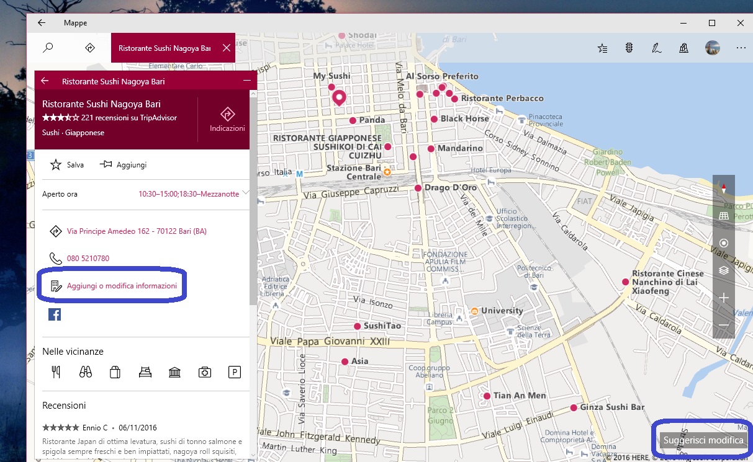Select the selected Nagoya map pin

coord(338,97)
